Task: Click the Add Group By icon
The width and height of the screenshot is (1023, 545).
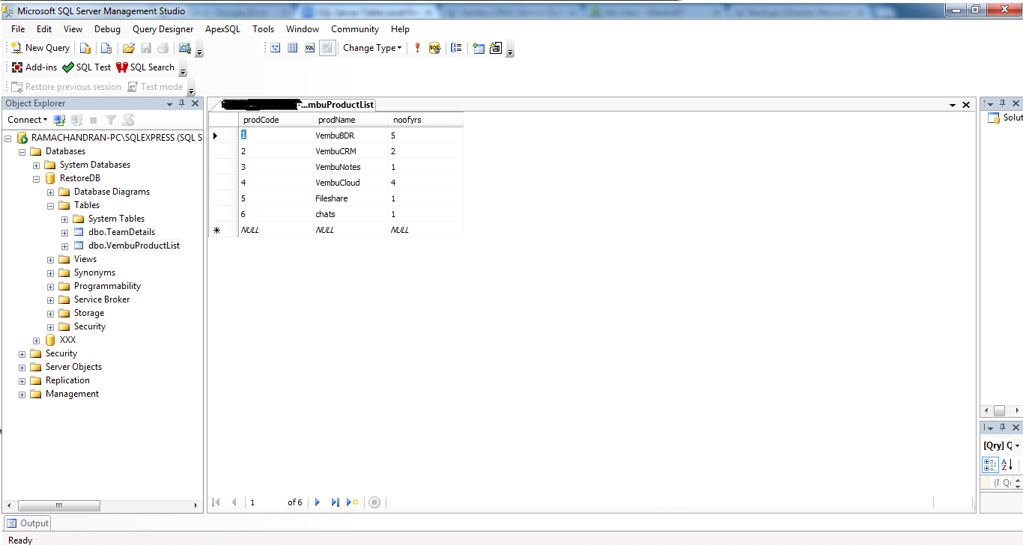Action: click(456, 48)
